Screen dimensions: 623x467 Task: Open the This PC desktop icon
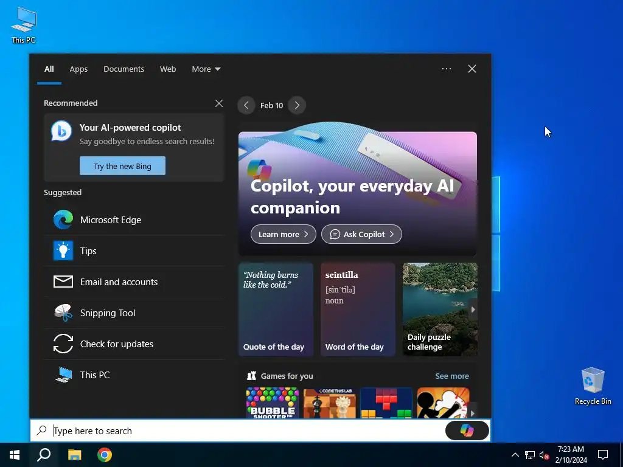tap(24, 25)
